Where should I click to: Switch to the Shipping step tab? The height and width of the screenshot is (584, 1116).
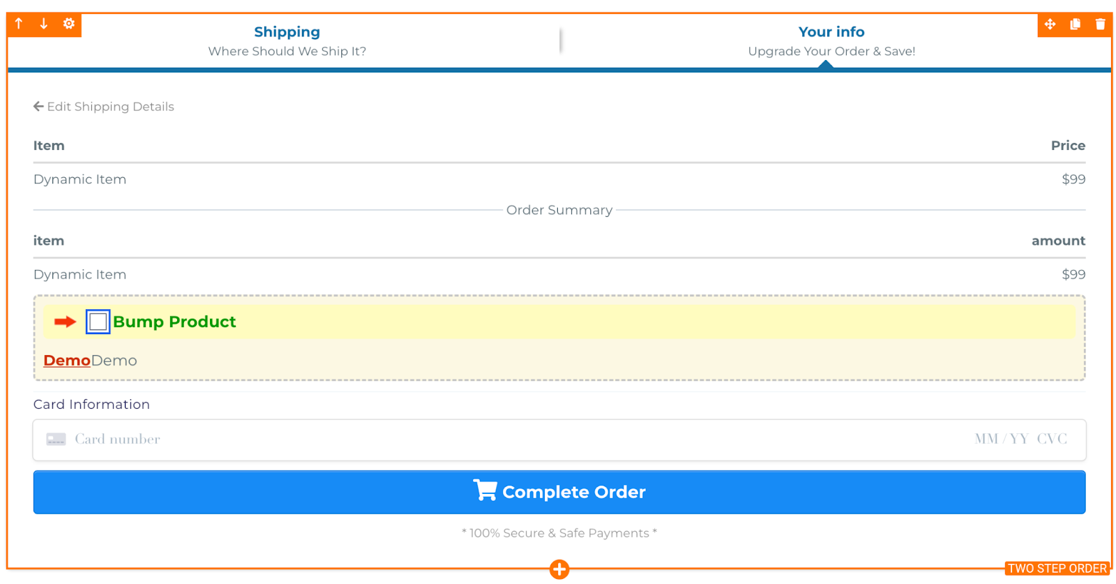pos(287,40)
